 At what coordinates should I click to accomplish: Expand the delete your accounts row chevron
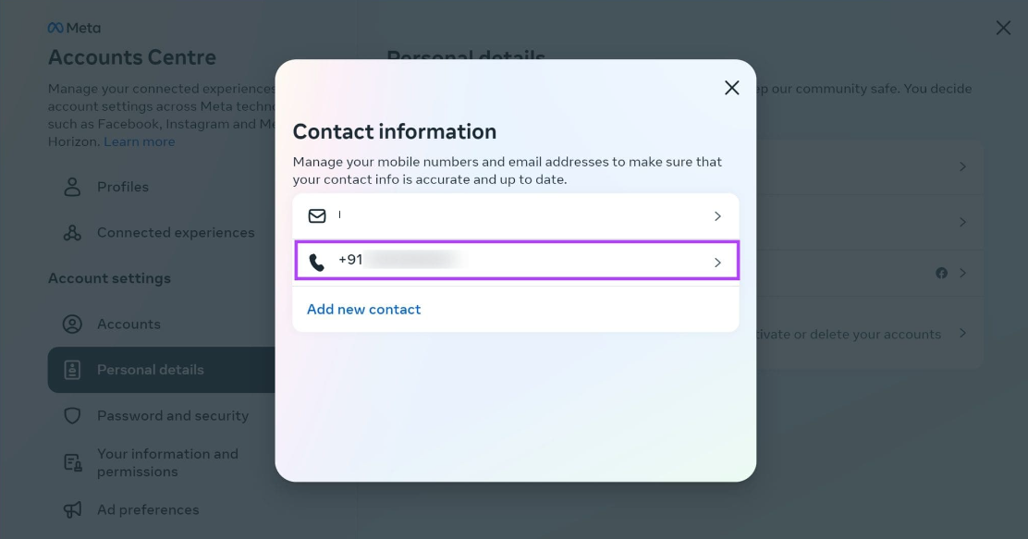[x=962, y=333]
